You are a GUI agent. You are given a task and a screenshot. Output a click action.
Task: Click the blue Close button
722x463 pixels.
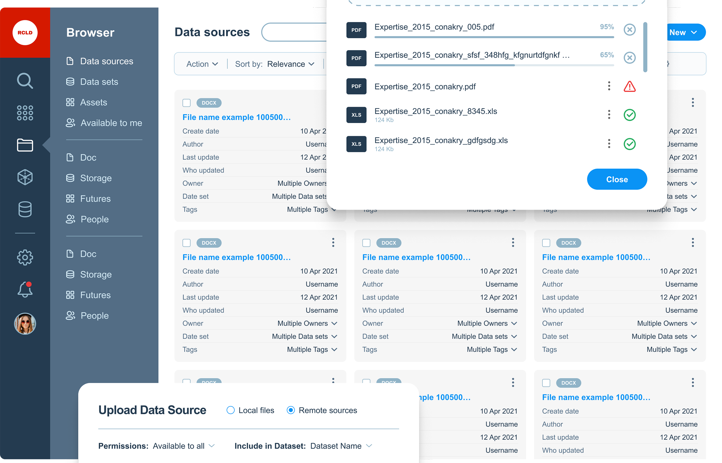coord(617,179)
